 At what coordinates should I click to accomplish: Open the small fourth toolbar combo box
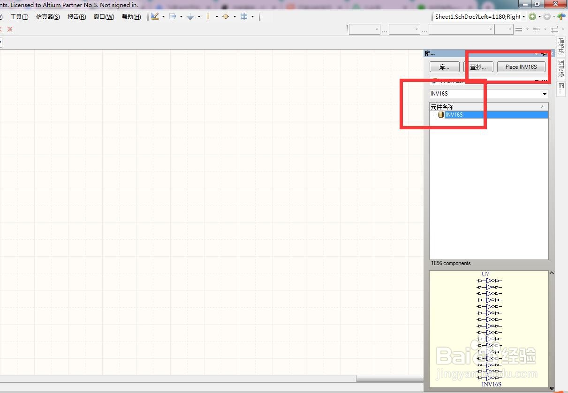504,29
